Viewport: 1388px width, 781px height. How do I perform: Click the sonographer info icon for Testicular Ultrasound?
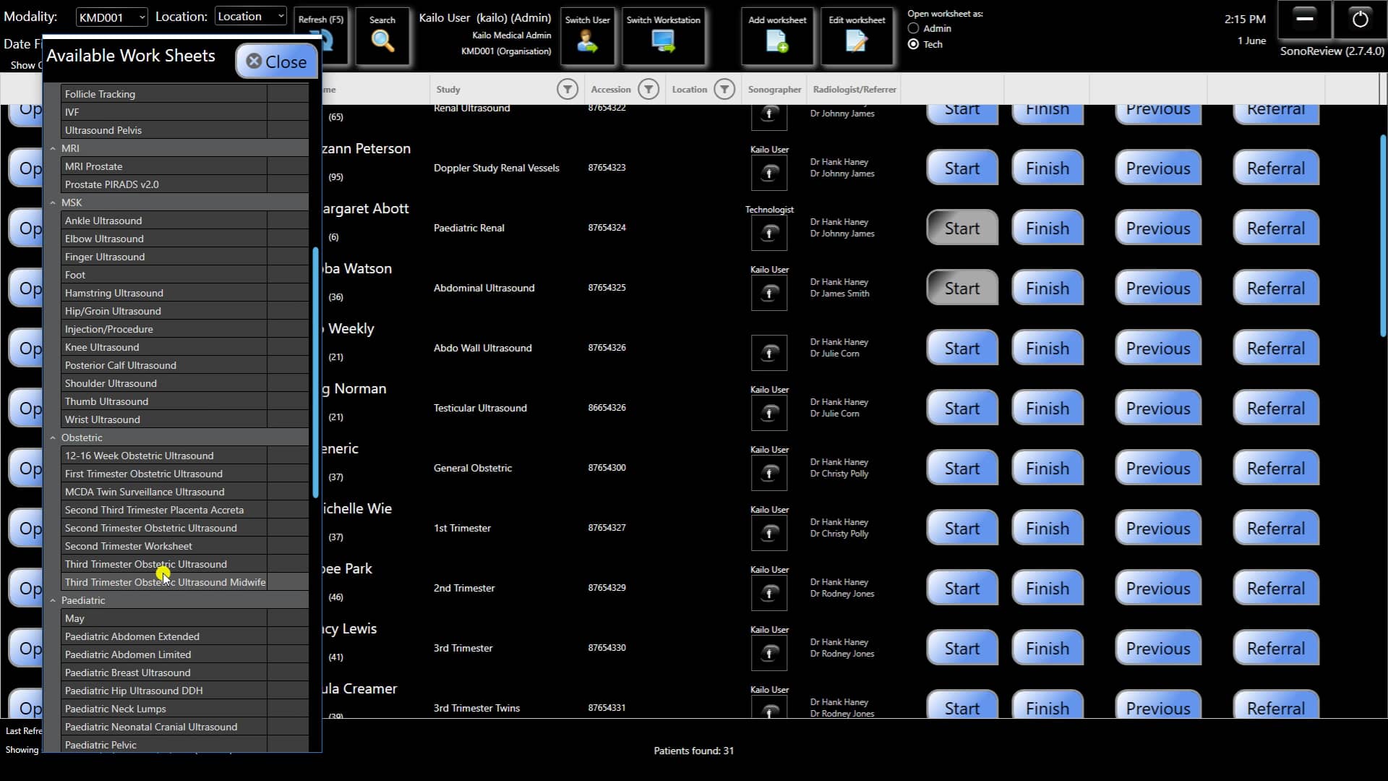click(768, 413)
